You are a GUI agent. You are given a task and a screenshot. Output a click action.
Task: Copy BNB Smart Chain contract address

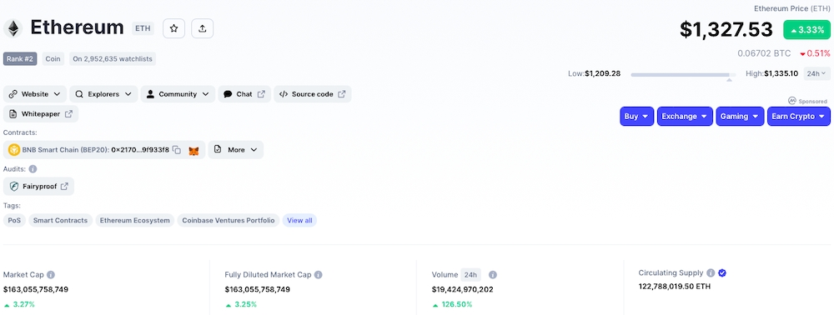(x=177, y=150)
